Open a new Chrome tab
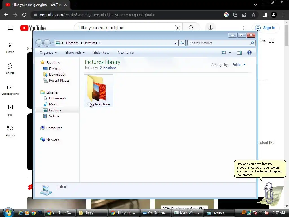The width and height of the screenshot is (289, 217). click(76, 5)
